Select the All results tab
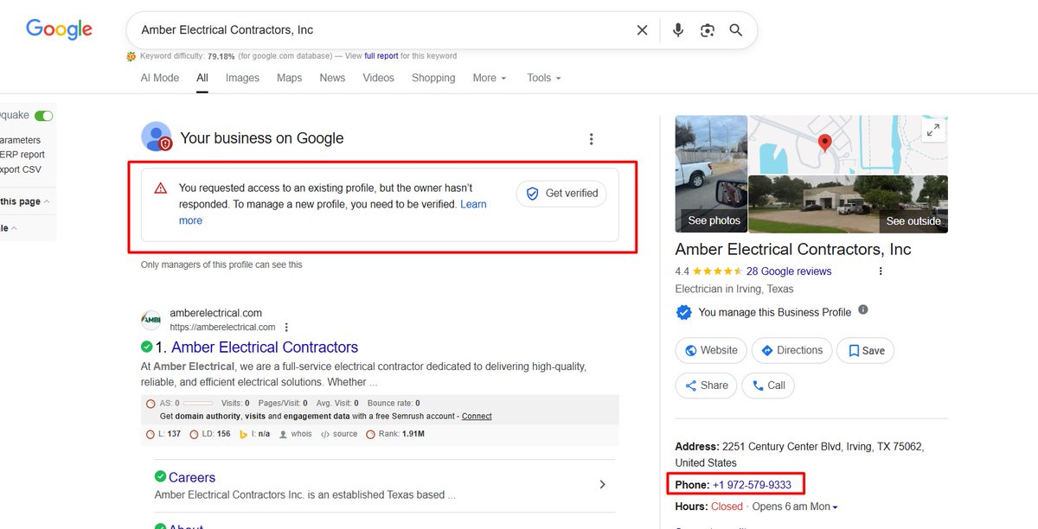Viewport: 1038px width, 529px height. pyautogui.click(x=202, y=78)
